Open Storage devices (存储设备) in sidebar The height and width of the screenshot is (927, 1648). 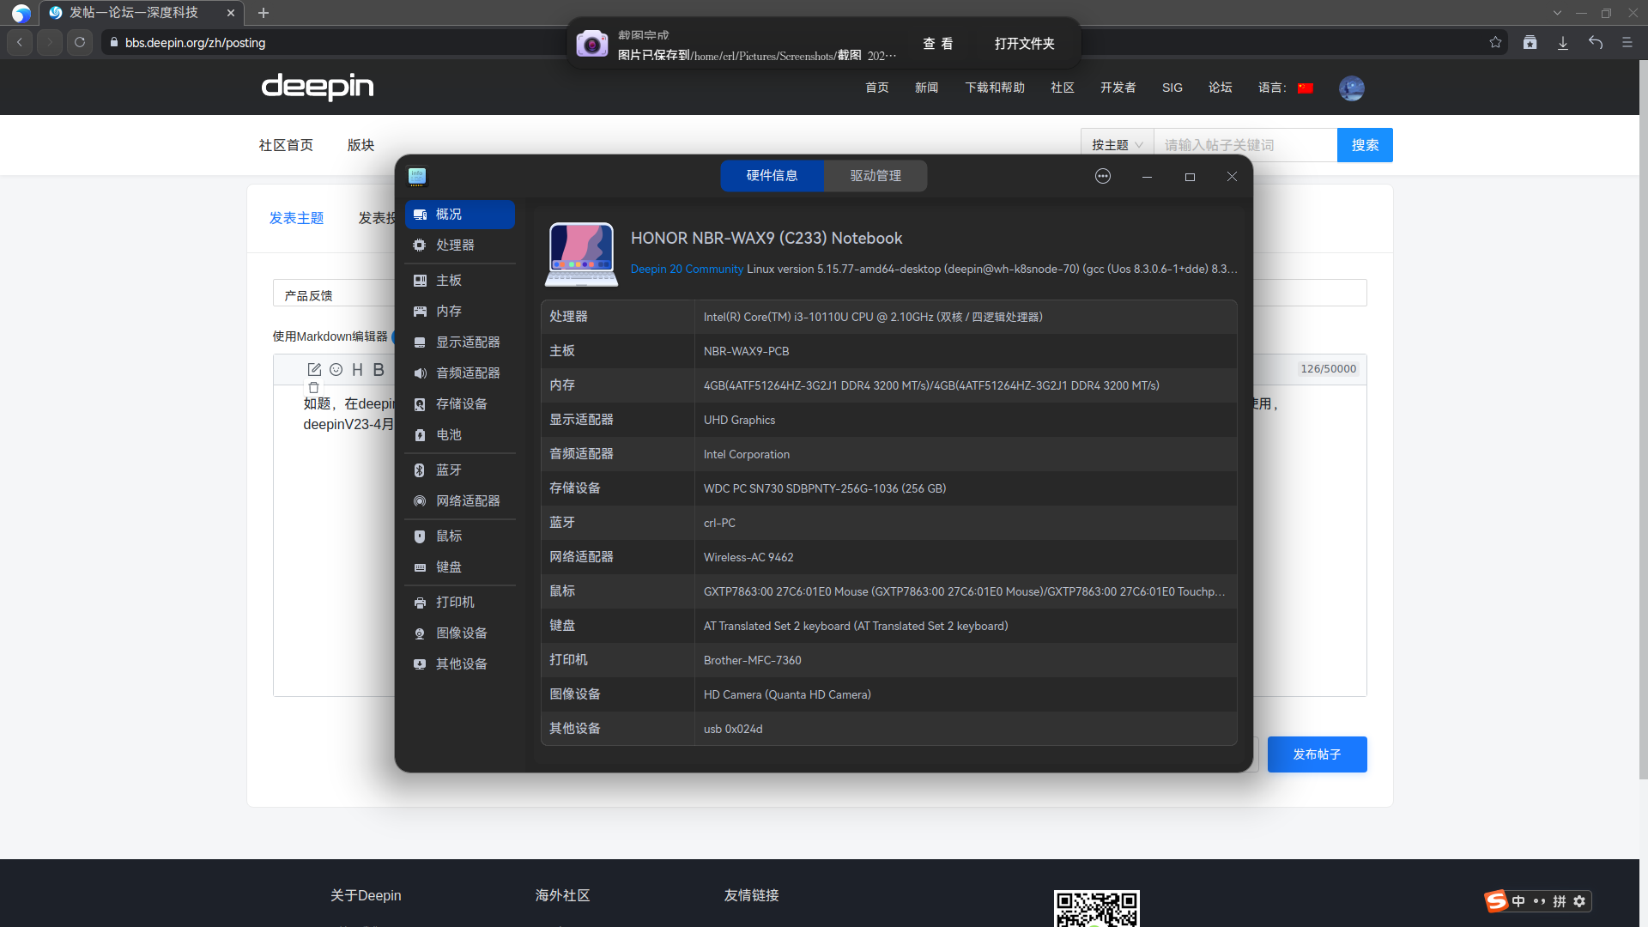pyautogui.click(x=461, y=403)
